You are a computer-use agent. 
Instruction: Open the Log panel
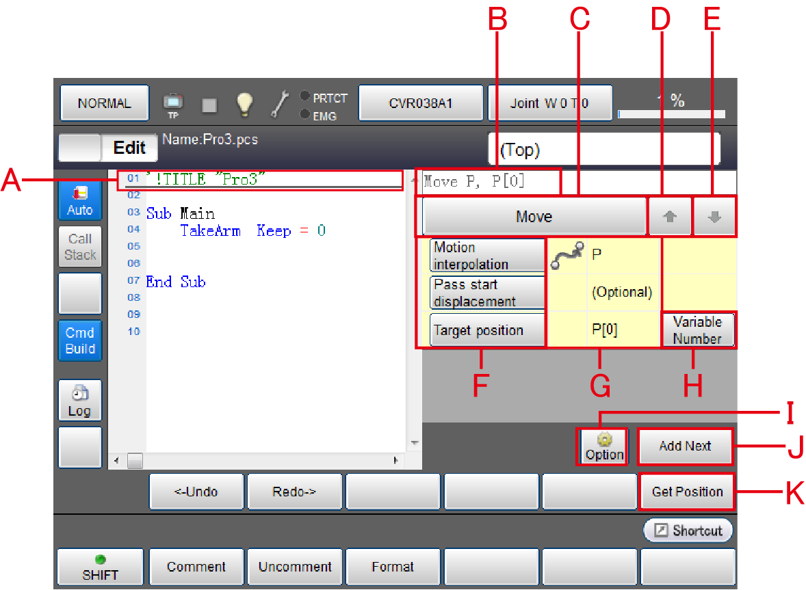click(79, 401)
